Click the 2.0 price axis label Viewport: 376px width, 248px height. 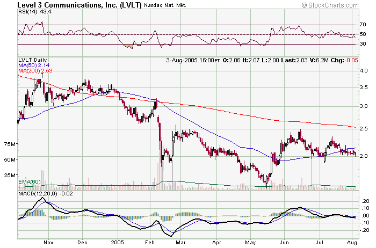(364, 156)
